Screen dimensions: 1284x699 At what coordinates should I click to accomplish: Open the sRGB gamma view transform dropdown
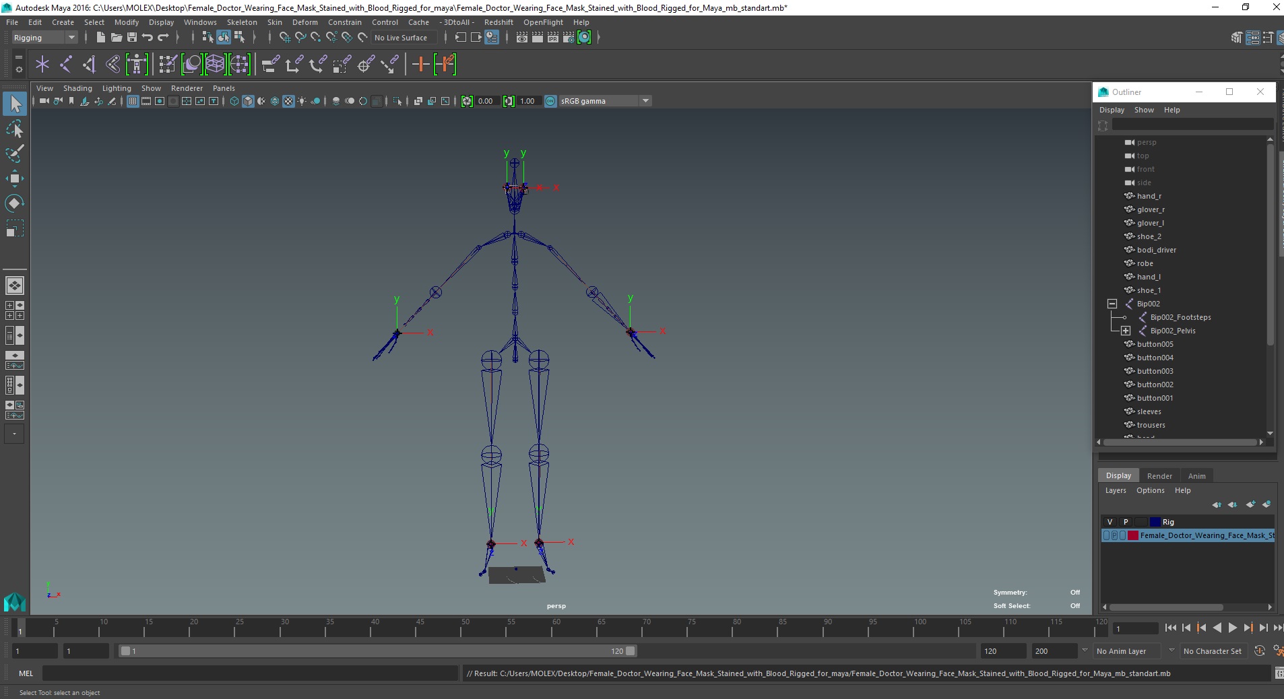(x=605, y=101)
